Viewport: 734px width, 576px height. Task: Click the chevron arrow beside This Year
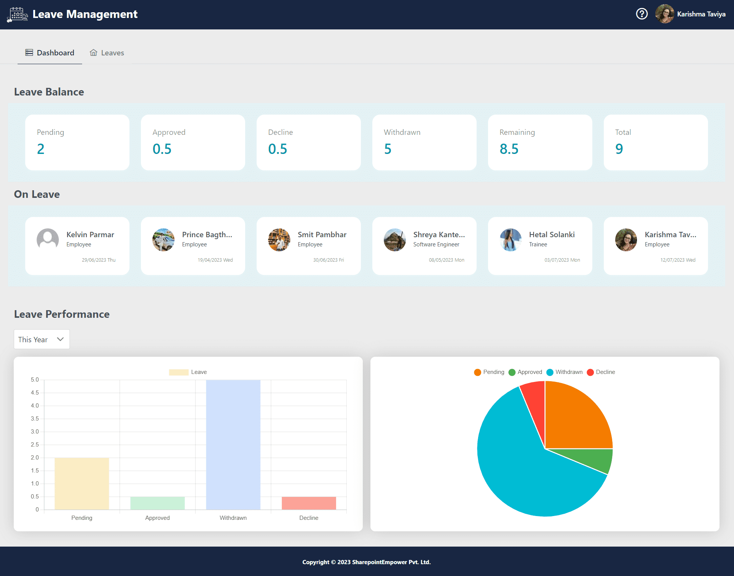[x=60, y=339]
